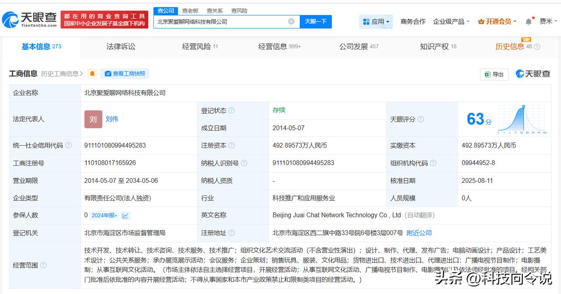Click the orange alert bell beside 历史工商信息
561x294 pixels.
tap(92, 73)
